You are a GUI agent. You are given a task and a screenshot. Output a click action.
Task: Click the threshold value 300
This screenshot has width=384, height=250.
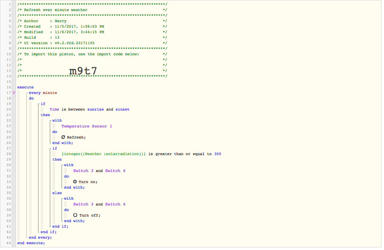click(x=217, y=154)
